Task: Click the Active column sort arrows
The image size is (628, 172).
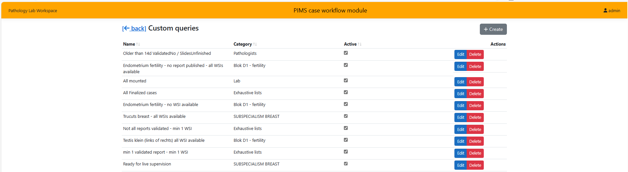Action: pyautogui.click(x=360, y=44)
